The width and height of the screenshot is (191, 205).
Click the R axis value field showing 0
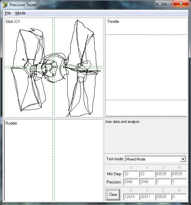(x=179, y=197)
